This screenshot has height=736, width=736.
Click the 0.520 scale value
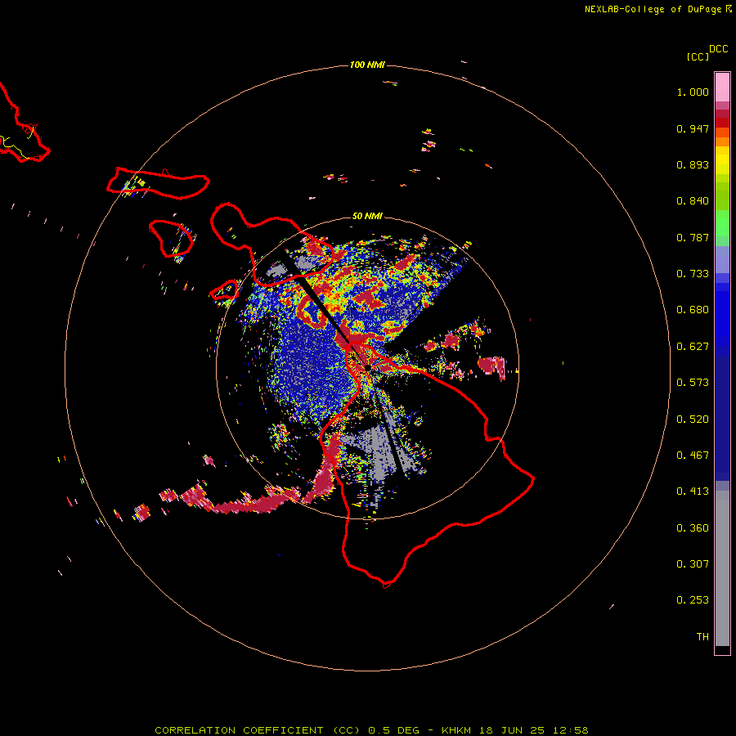click(693, 420)
